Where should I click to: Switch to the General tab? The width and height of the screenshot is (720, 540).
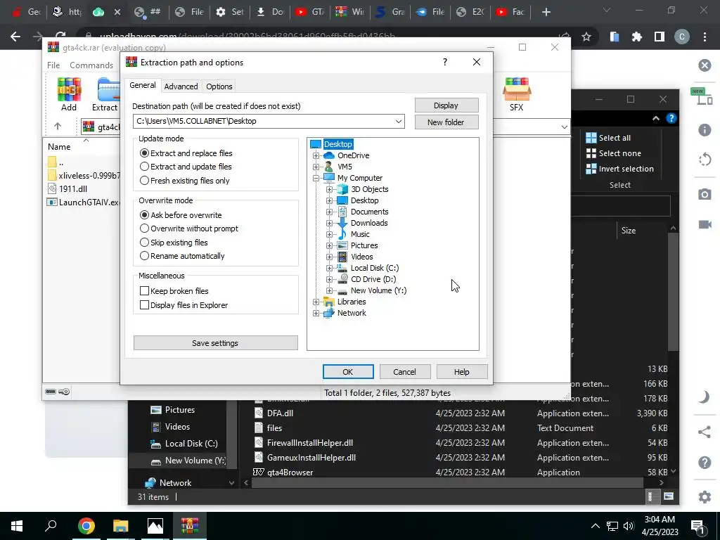[x=142, y=85]
